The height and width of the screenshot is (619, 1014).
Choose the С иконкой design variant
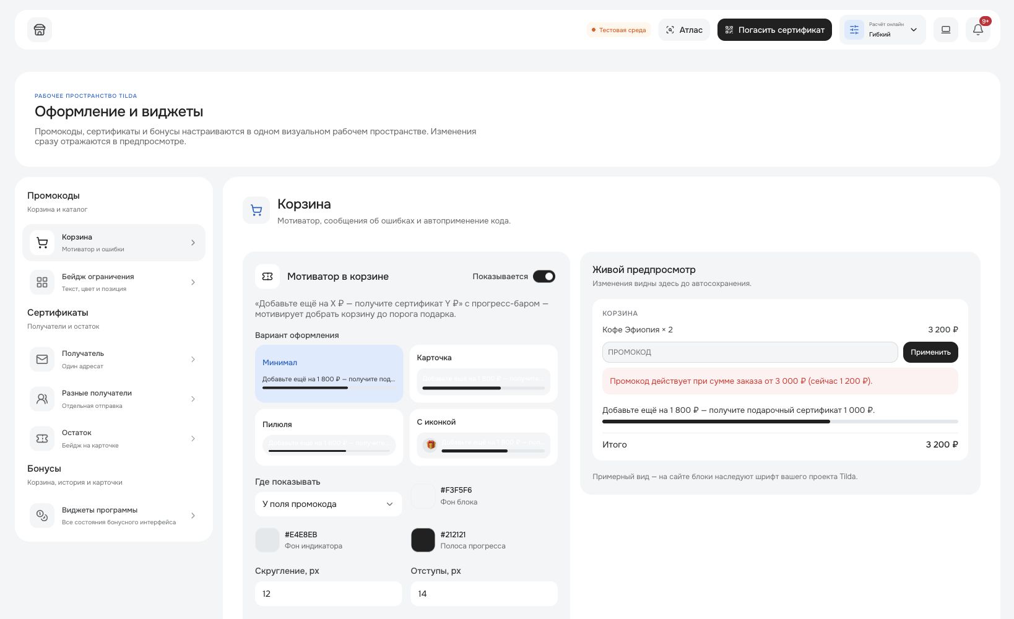pyautogui.click(x=483, y=437)
